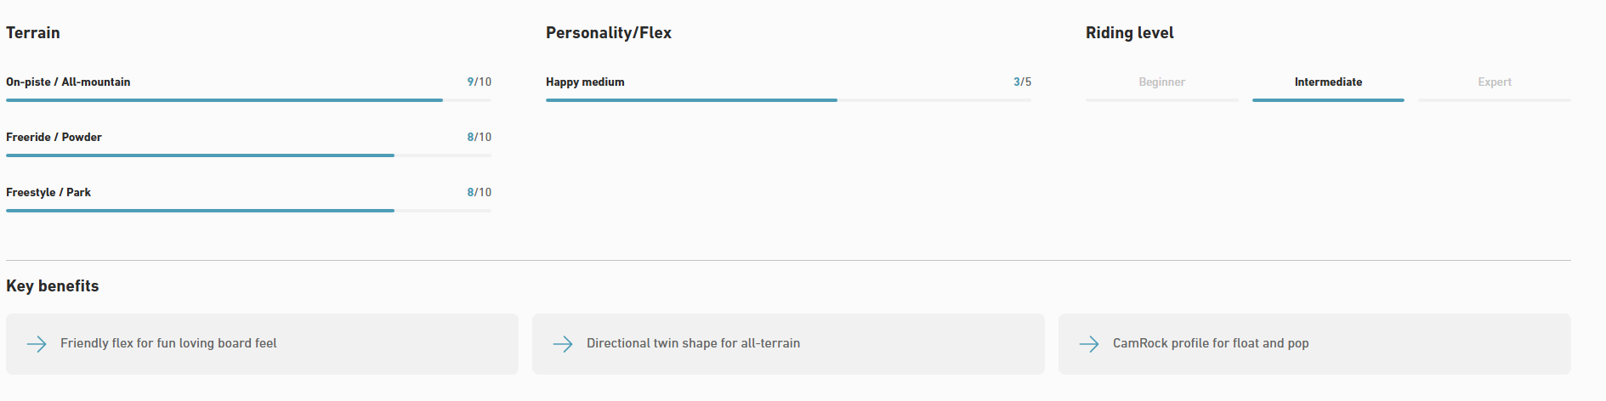Click arrow icon beside Directional twin shape
Screen dimensions: 1606x401
click(x=563, y=344)
